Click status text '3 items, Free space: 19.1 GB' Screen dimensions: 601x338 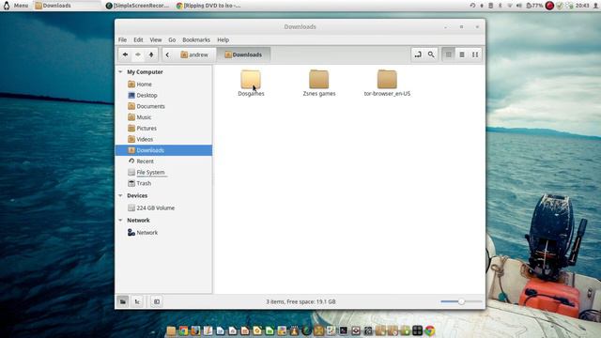pos(300,302)
